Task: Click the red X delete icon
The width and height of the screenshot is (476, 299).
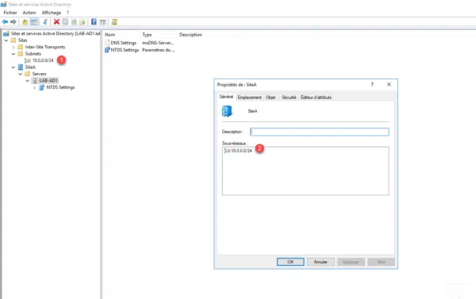Action: pos(56,22)
